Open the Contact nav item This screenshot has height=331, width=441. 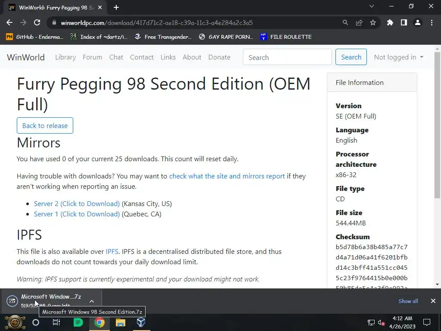pyautogui.click(x=142, y=57)
